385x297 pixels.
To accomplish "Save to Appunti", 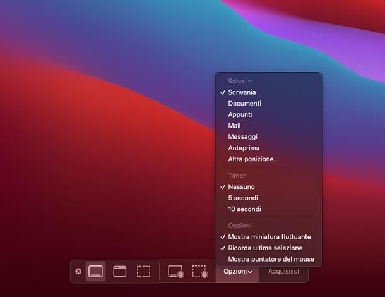I will click(269, 114).
